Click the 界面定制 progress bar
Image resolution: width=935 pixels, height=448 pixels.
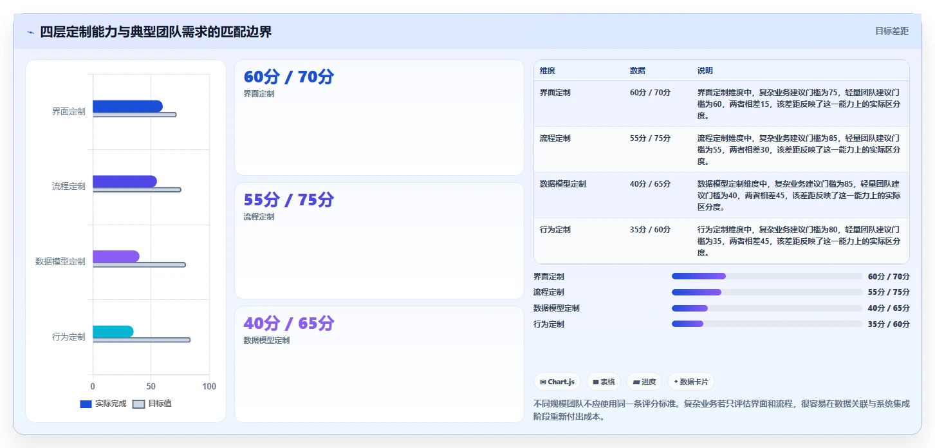[x=767, y=276]
